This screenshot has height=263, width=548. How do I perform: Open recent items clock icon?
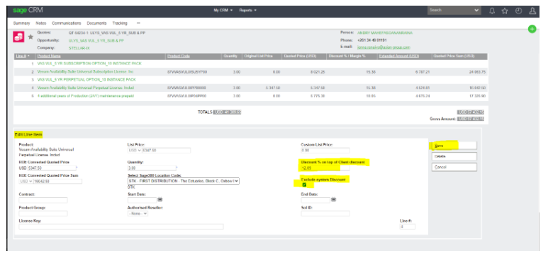click(519, 11)
